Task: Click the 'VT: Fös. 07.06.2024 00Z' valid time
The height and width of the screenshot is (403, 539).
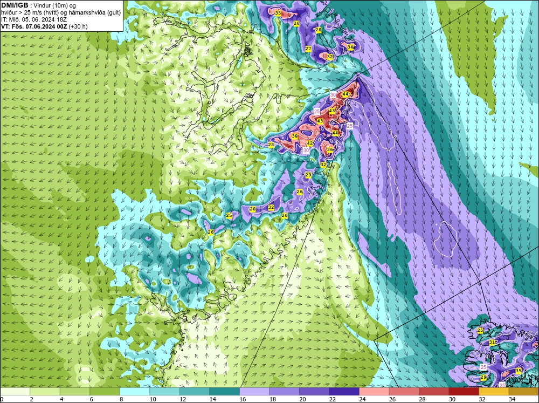Action: pyautogui.click(x=34, y=26)
